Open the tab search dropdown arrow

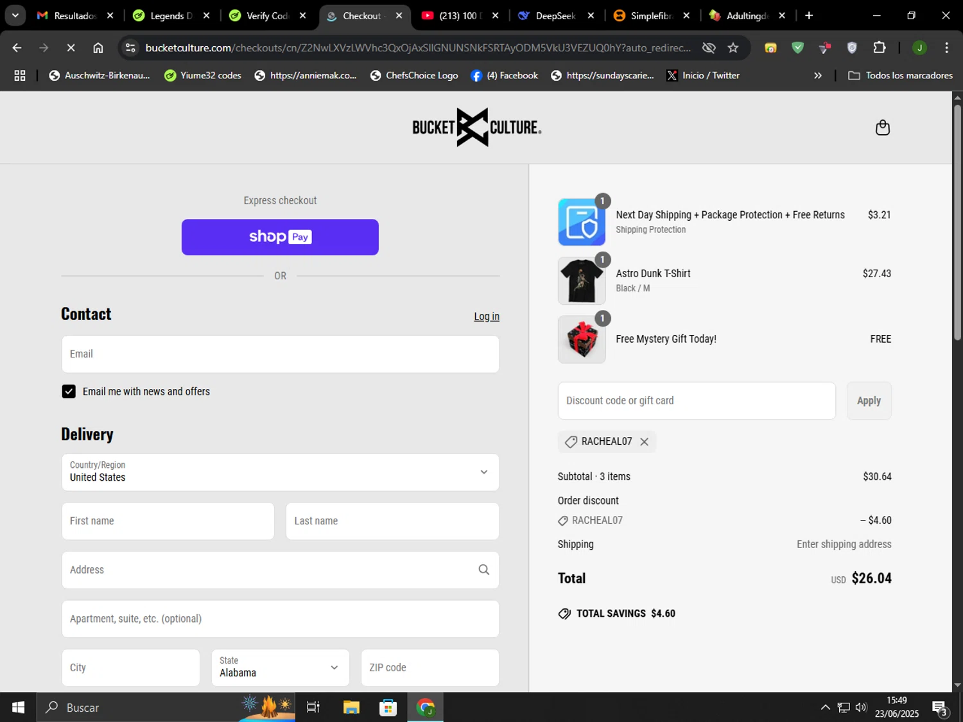(x=15, y=15)
